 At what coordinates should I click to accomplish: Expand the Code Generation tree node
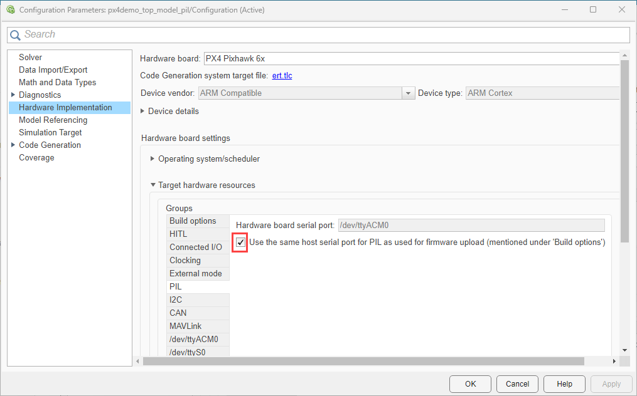point(13,145)
